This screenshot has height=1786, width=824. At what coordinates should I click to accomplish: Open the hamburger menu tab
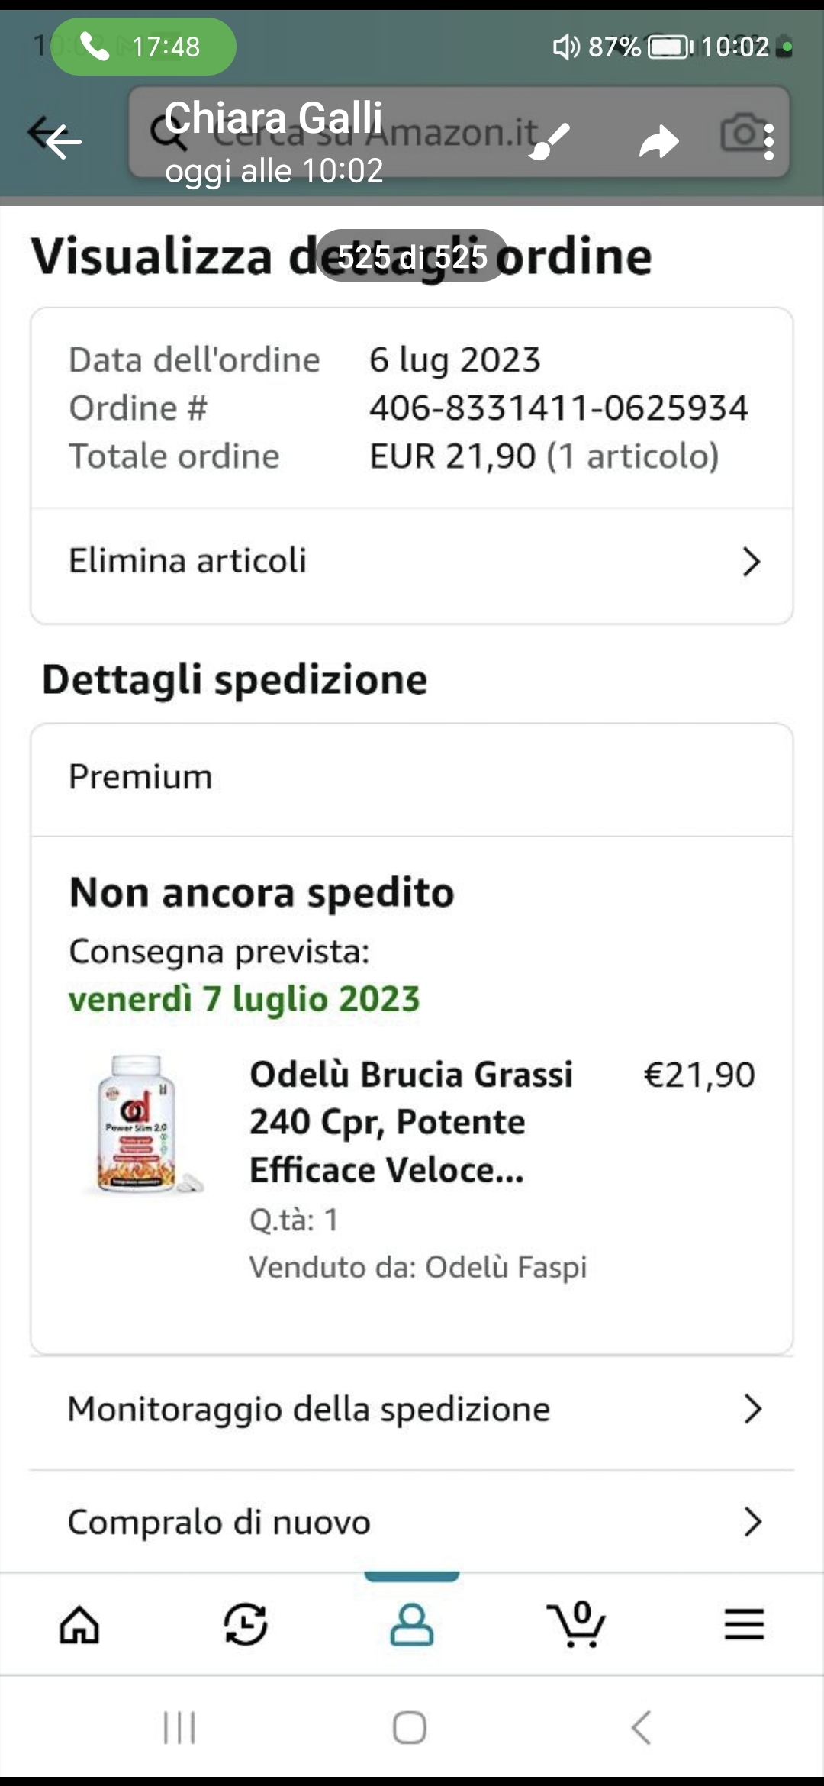tap(744, 1623)
